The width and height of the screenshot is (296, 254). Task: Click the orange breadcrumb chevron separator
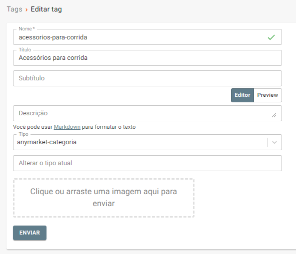coord(26,9)
